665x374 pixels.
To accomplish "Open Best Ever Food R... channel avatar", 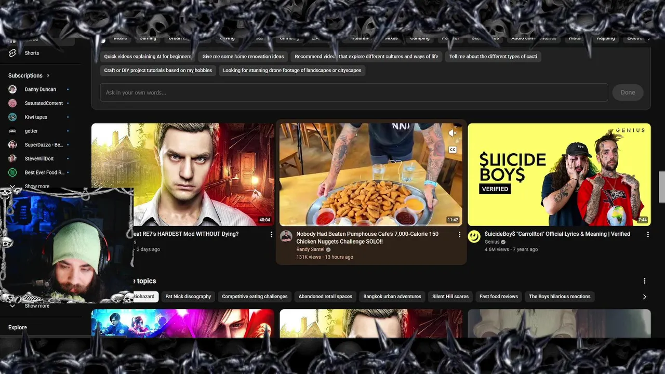I will pos(12,172).
